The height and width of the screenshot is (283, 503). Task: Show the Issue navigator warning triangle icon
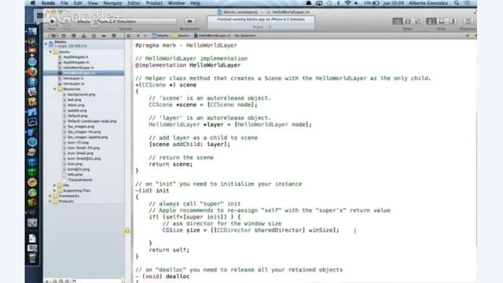83,35
